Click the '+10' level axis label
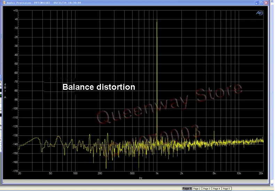The image size is (275, 191). point(15,10)
